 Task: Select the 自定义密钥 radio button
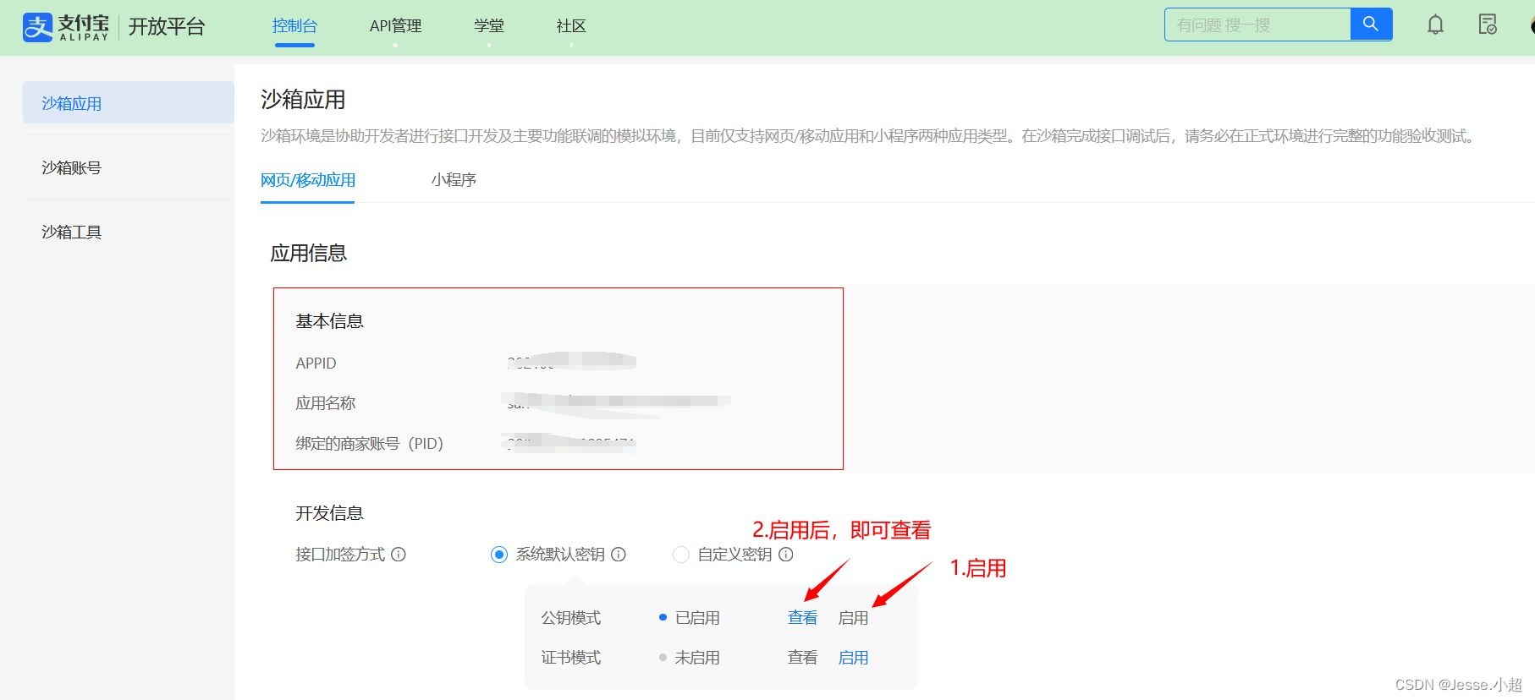point(681,555)
